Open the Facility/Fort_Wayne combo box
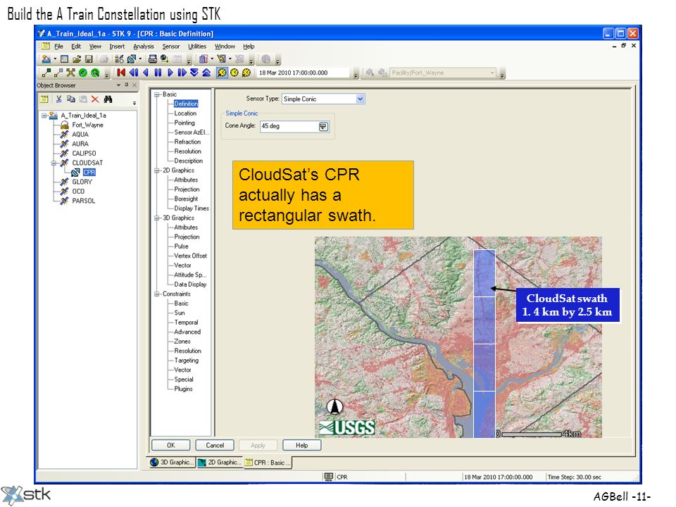676x507 pixels. (443, 73)
